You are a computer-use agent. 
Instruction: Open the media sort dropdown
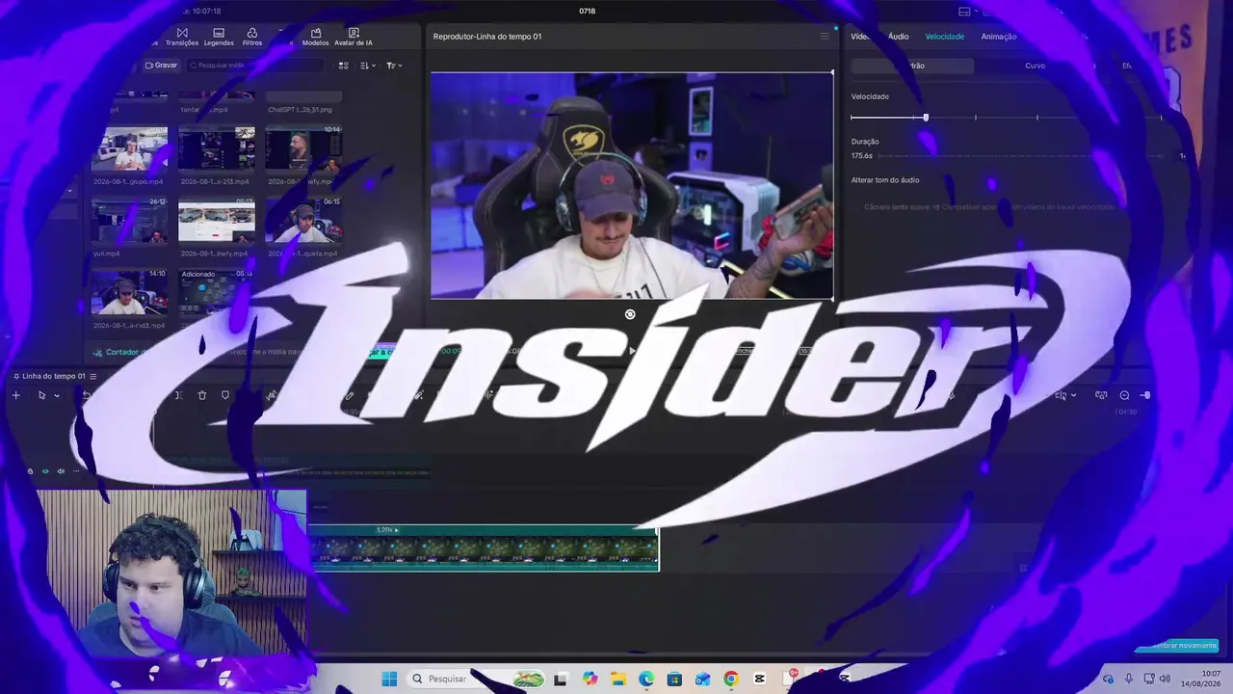click(x=368, y=66)
